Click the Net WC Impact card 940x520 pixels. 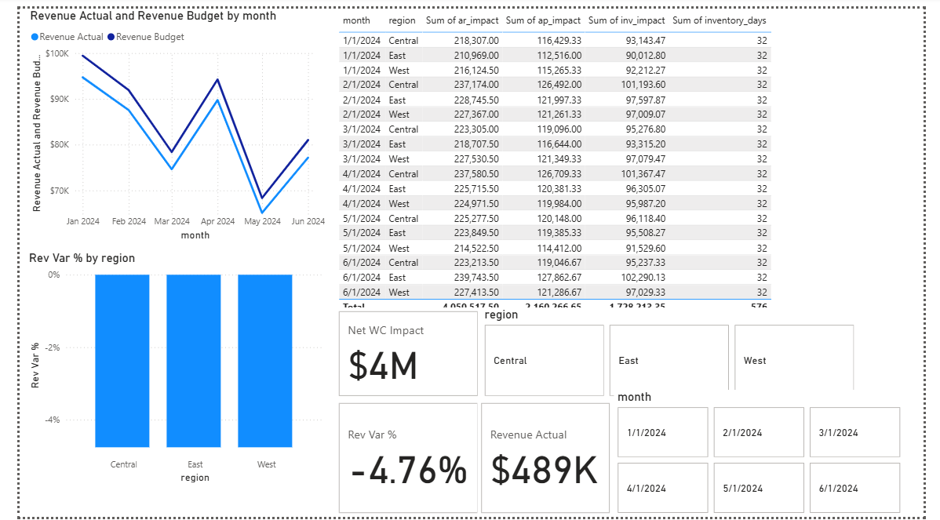408,353
